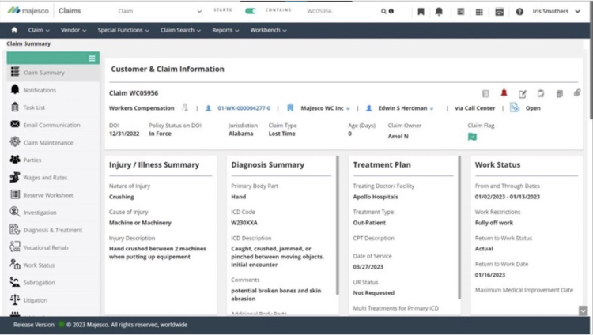593x335 pixels.
Task: Open the Special Functions menu
Action: point(123,30)
